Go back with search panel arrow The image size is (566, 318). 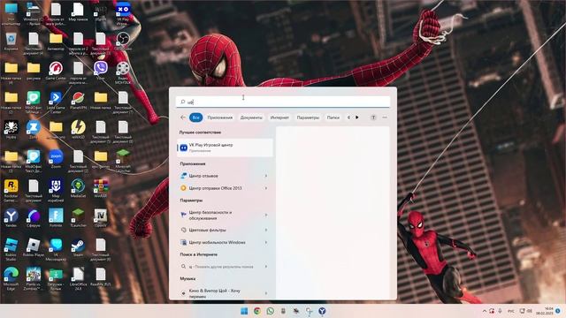tap(183, 117)
